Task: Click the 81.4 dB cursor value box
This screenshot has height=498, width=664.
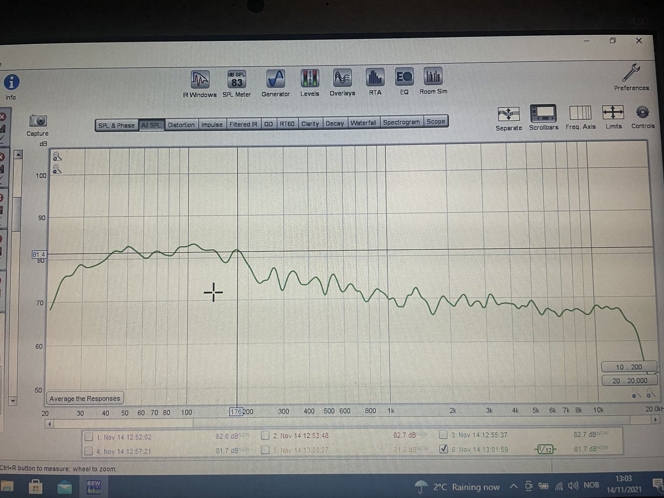Action: [39, 255]
